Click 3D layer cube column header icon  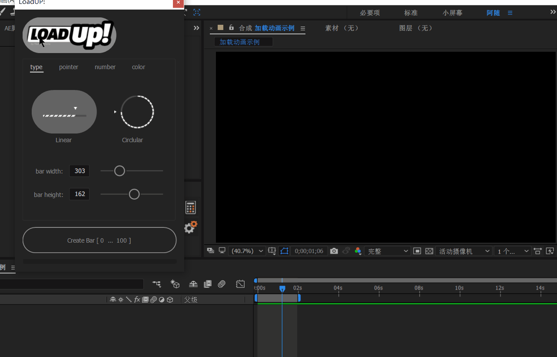coord(170,300)
